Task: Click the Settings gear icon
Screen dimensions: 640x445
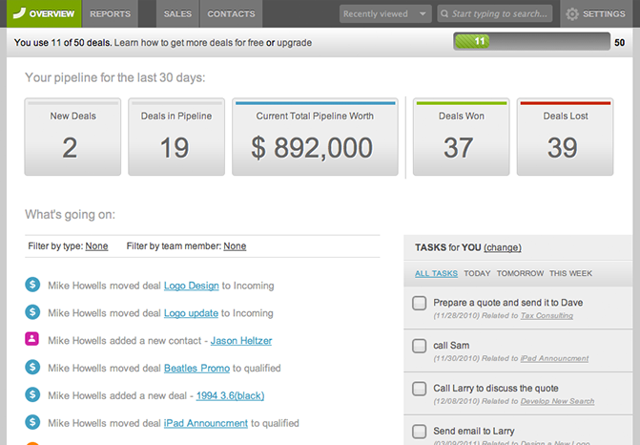Action: pos(572,14)
